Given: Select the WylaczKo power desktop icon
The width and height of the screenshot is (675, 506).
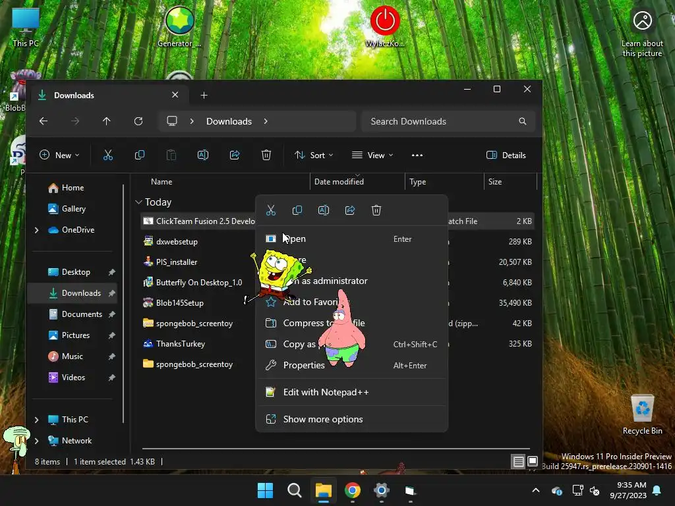Looking at the screenshot, I should pyautogui.click(x=385, y=26).
